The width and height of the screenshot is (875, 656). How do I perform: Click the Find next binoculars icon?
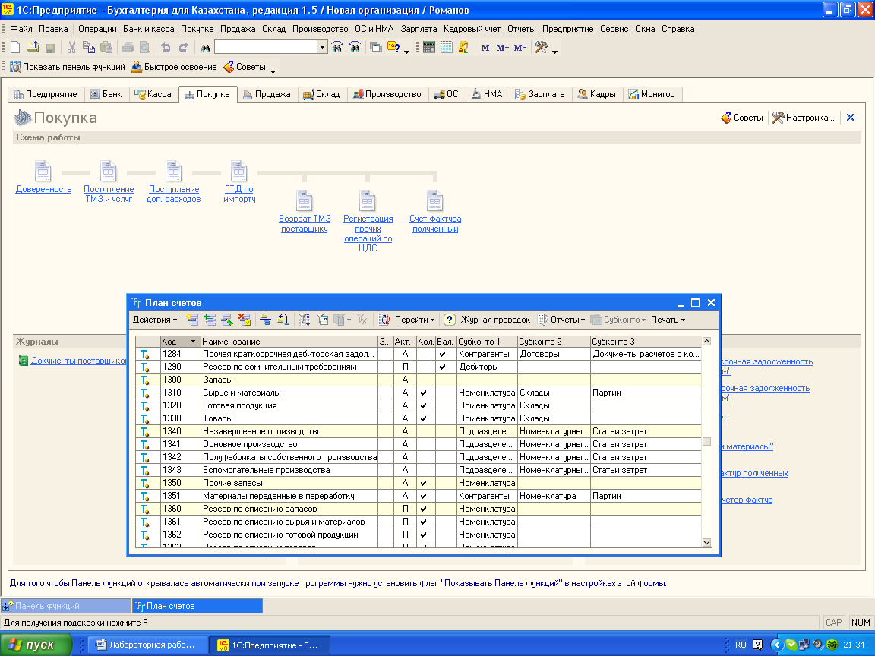click(337, 48)
